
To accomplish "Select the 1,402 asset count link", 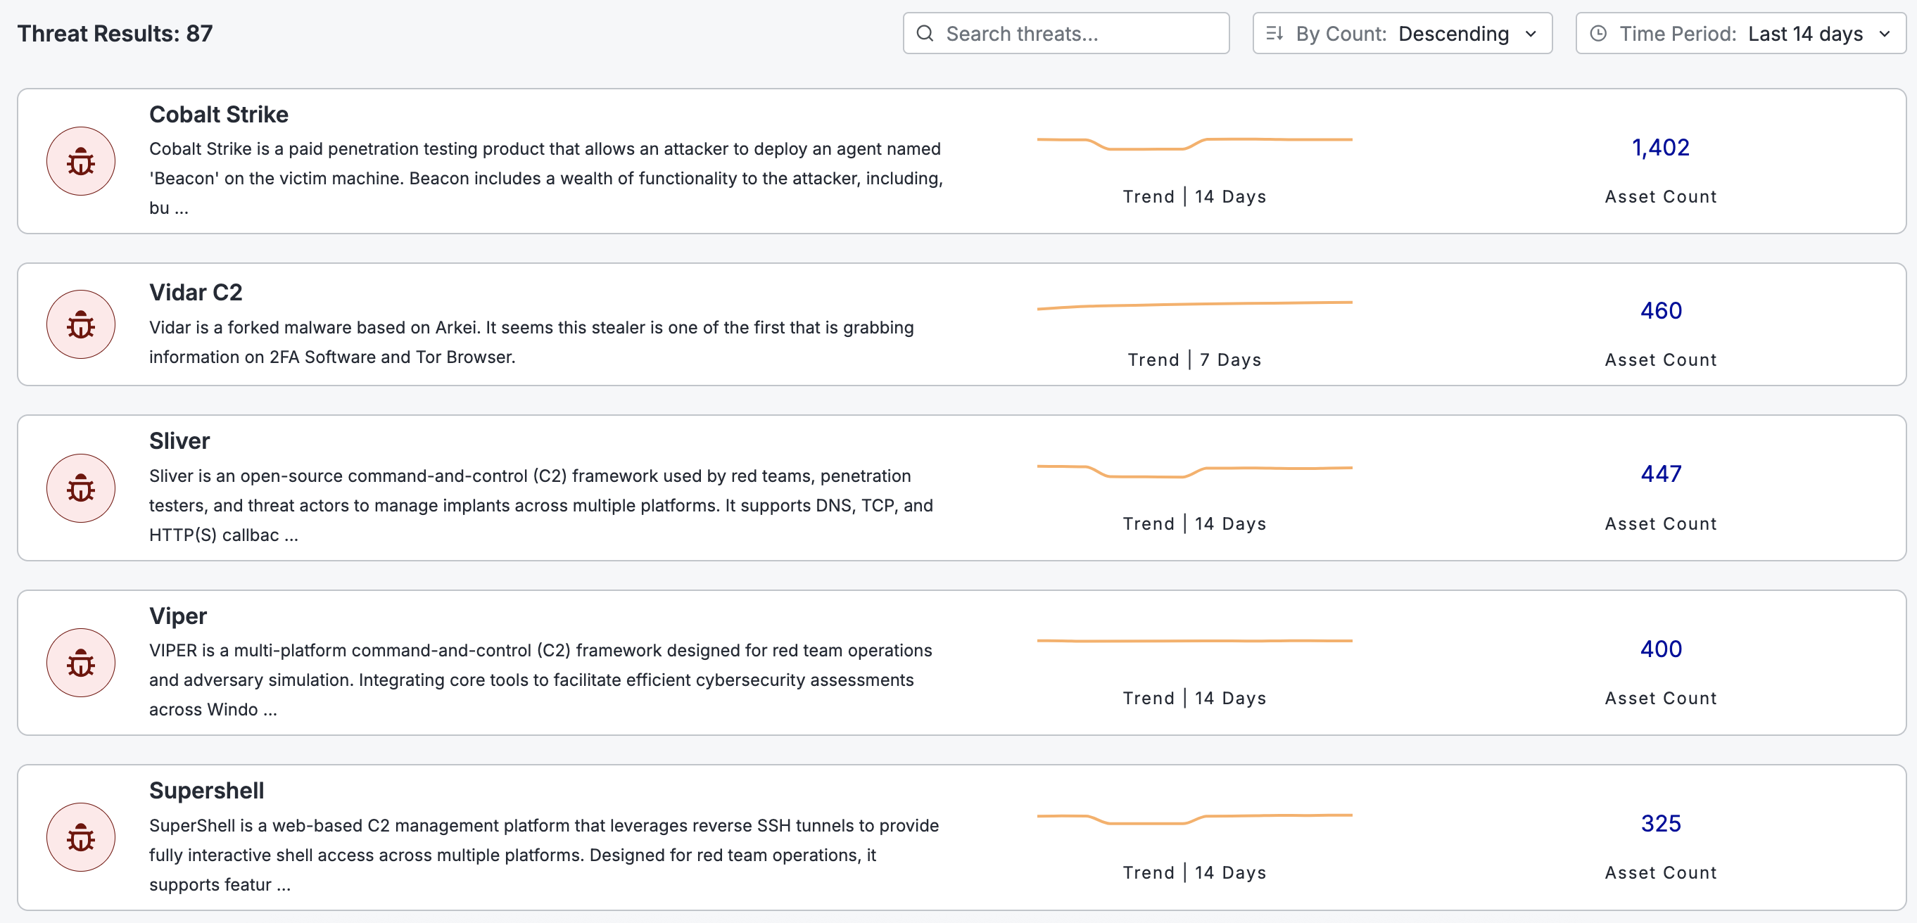I will coord(1660,147).
